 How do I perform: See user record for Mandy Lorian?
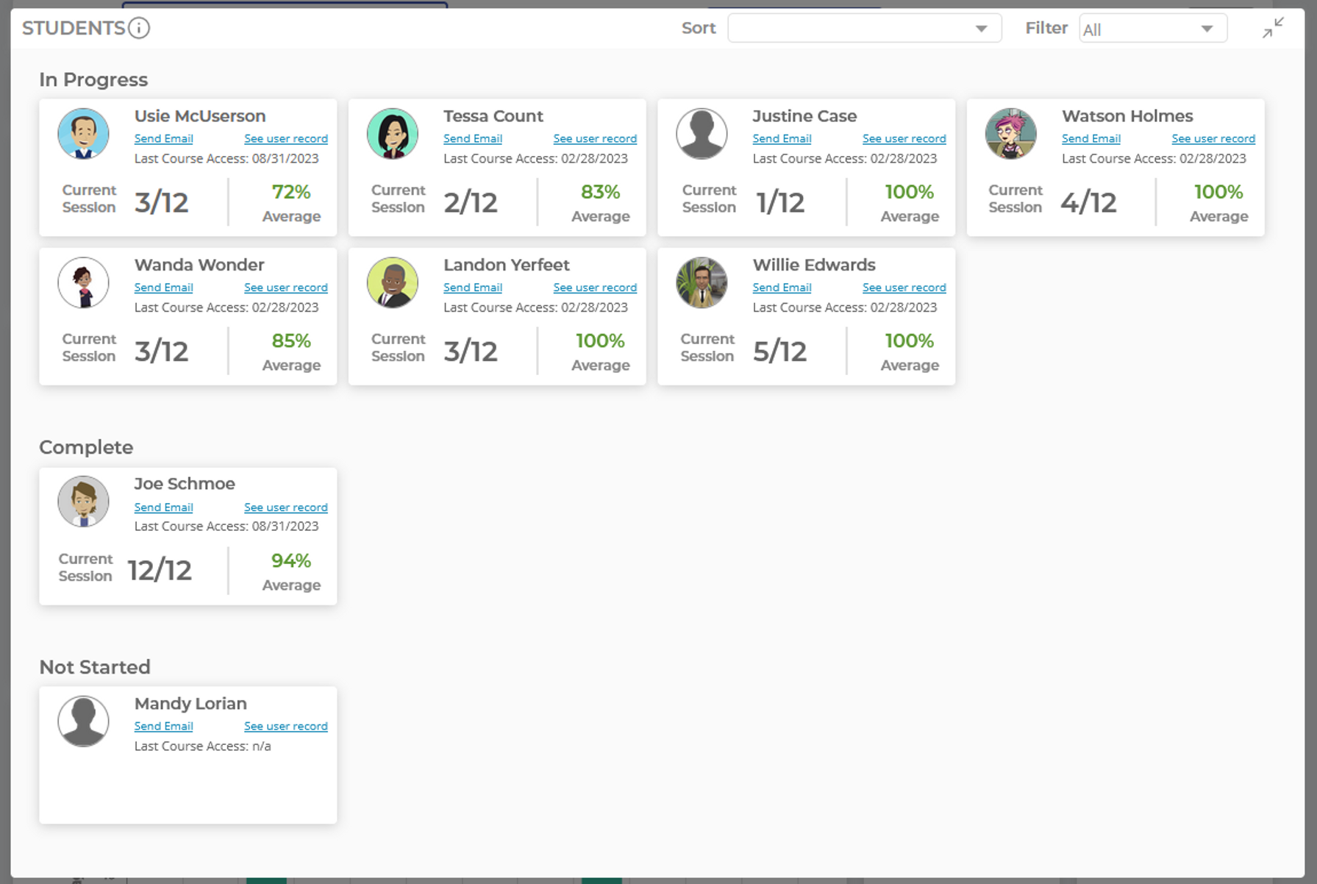click(x=286, y=726)
